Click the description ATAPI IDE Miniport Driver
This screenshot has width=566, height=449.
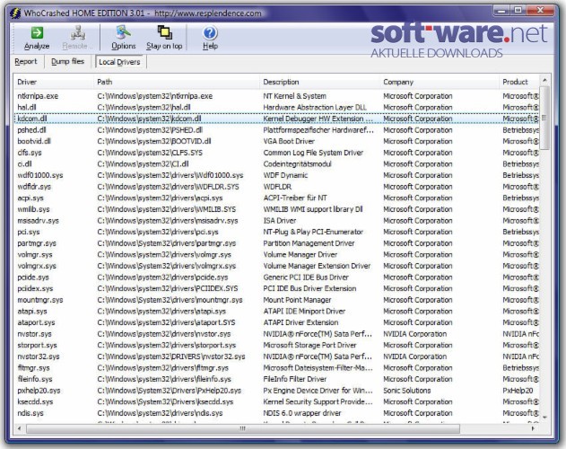coord(304,312)
